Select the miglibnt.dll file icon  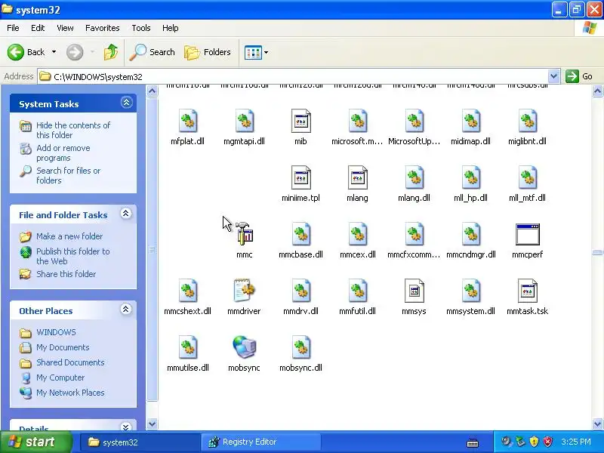527,121
